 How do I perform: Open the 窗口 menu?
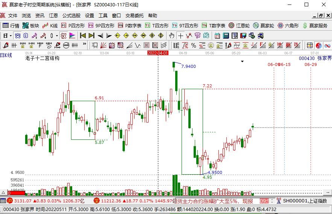click(x=117, y=16)
